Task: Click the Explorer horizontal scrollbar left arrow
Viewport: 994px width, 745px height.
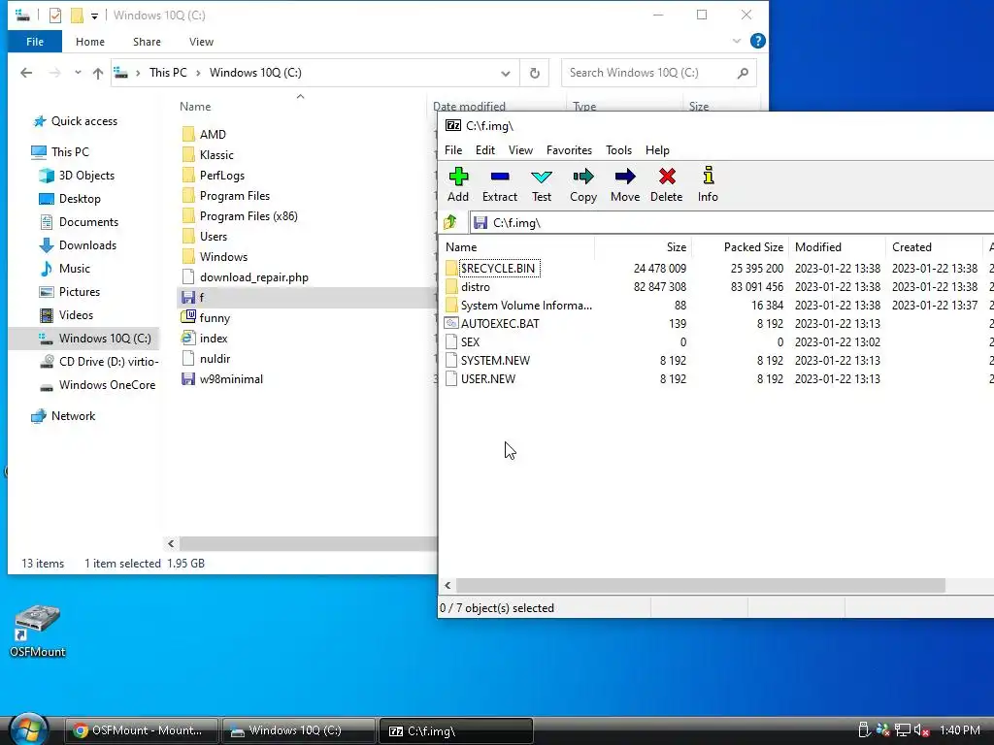Action: (171, 543)
